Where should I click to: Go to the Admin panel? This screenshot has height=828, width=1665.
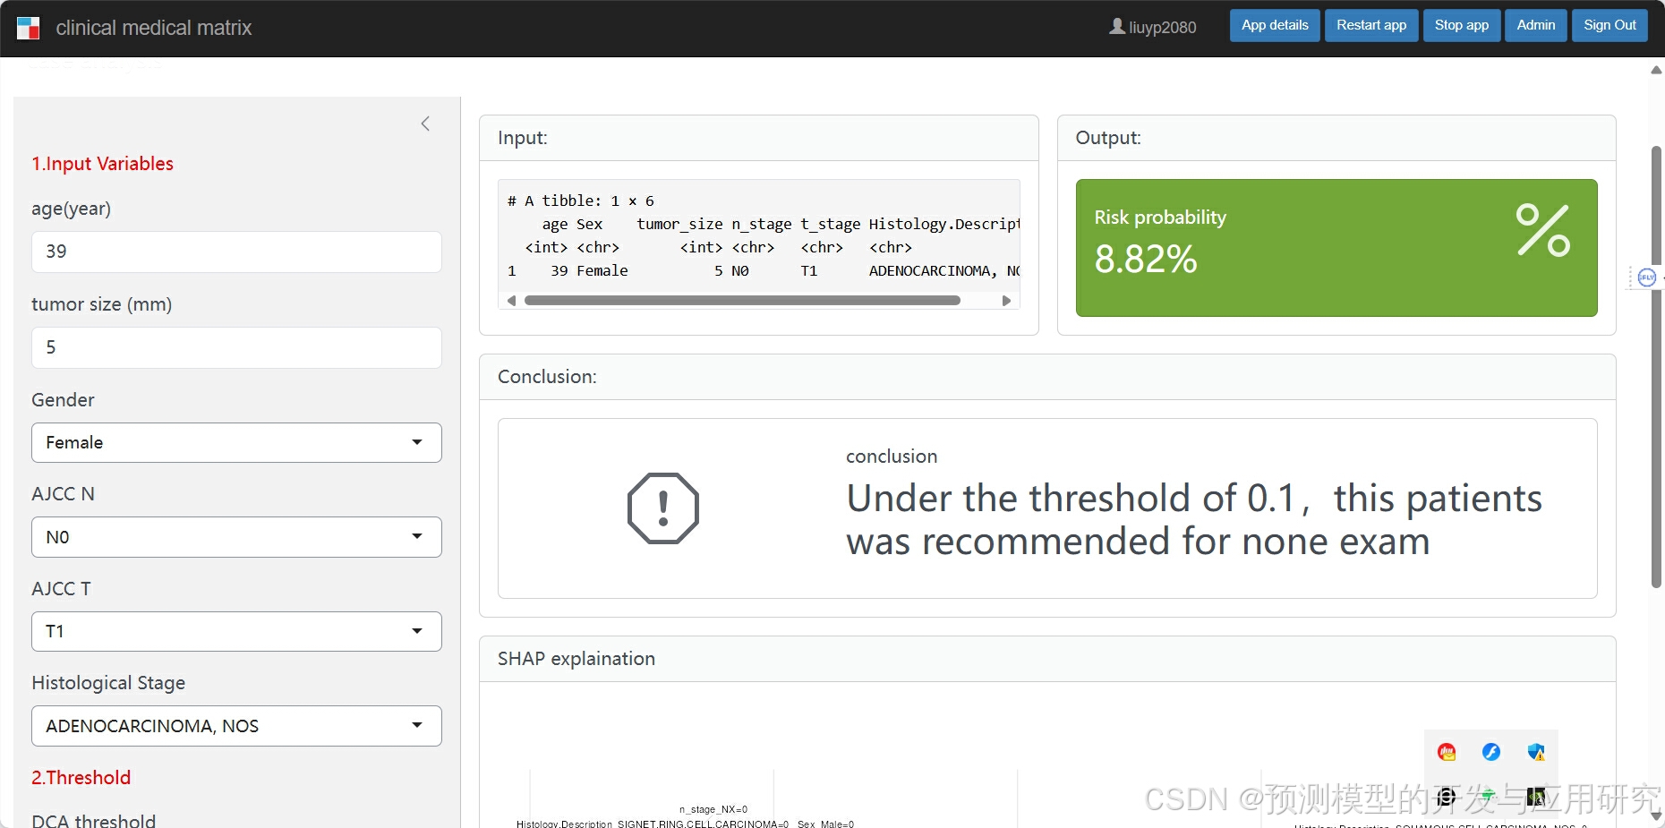1536,25
